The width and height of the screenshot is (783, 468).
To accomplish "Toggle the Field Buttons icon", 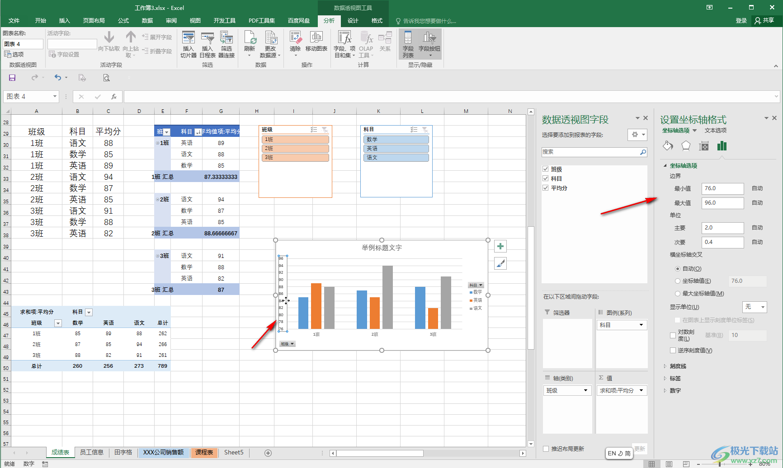I will (x=429, y=44).
